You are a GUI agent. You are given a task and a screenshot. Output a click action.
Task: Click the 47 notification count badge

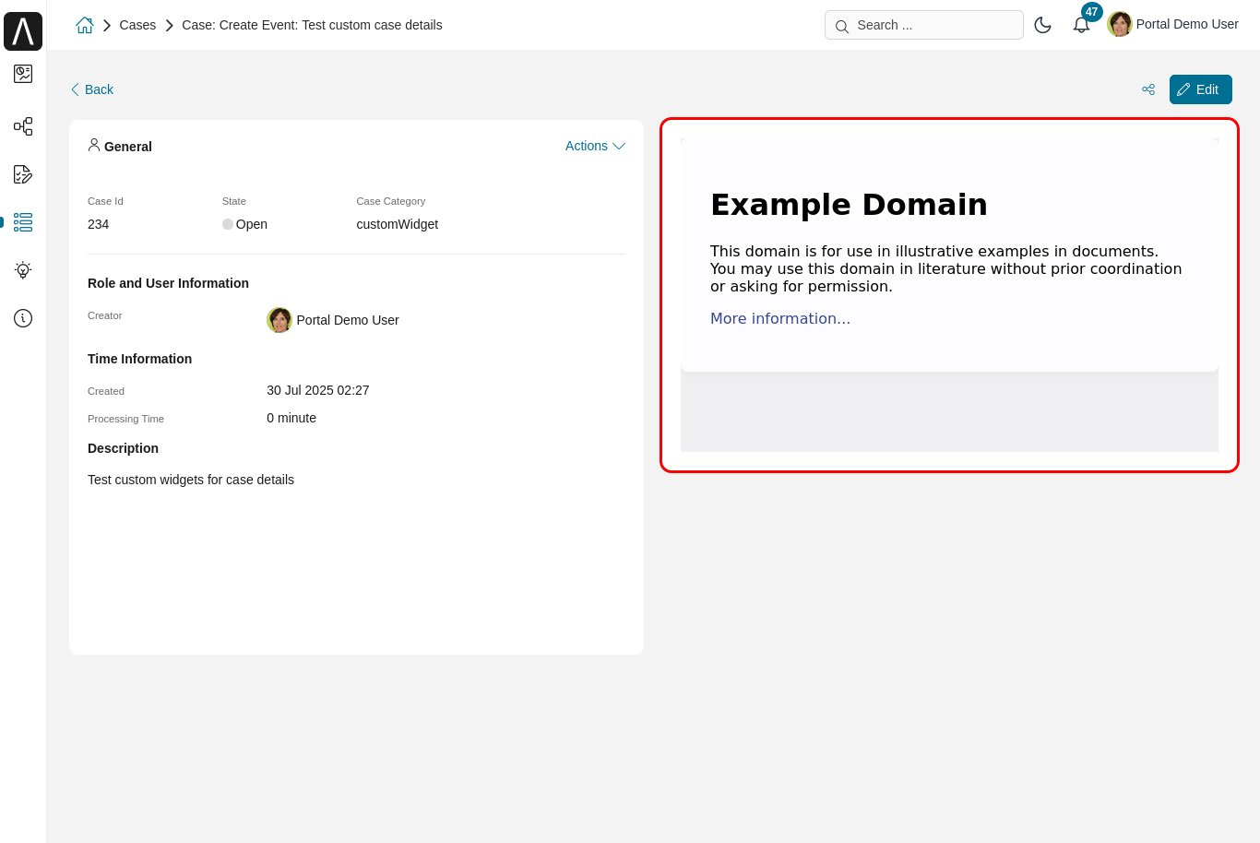coord(1091,12)
